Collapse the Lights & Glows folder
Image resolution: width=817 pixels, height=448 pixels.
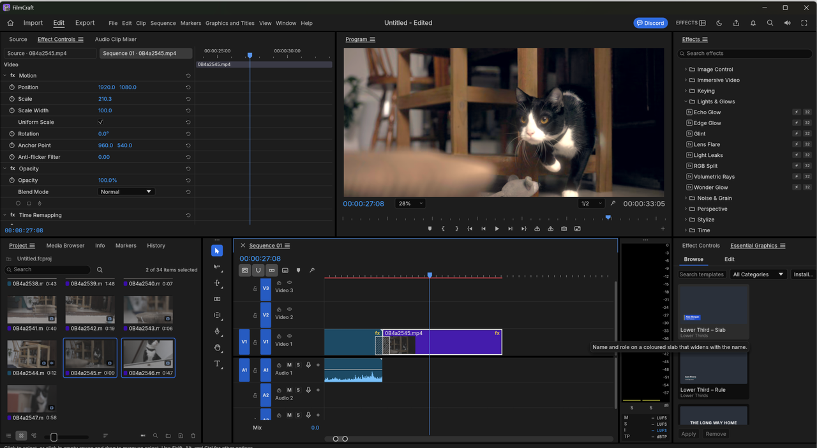pos(686,101)
